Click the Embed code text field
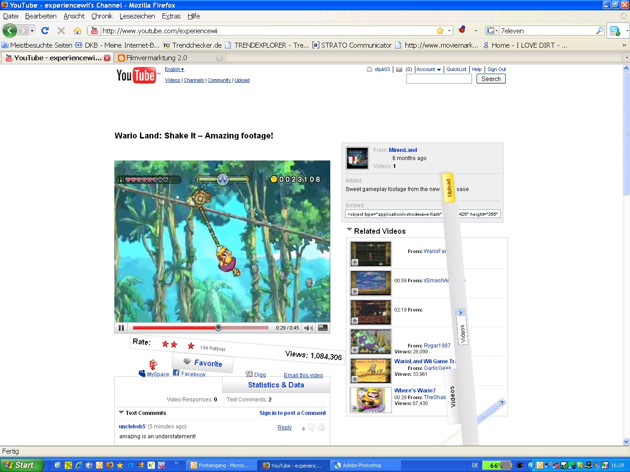This screenshot has width=630, height=472. pos(423,214)
